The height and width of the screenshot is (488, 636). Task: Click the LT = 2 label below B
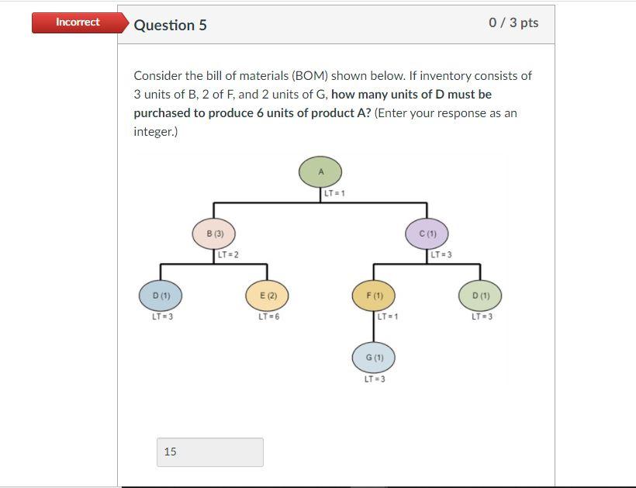(x=230, y=253)
